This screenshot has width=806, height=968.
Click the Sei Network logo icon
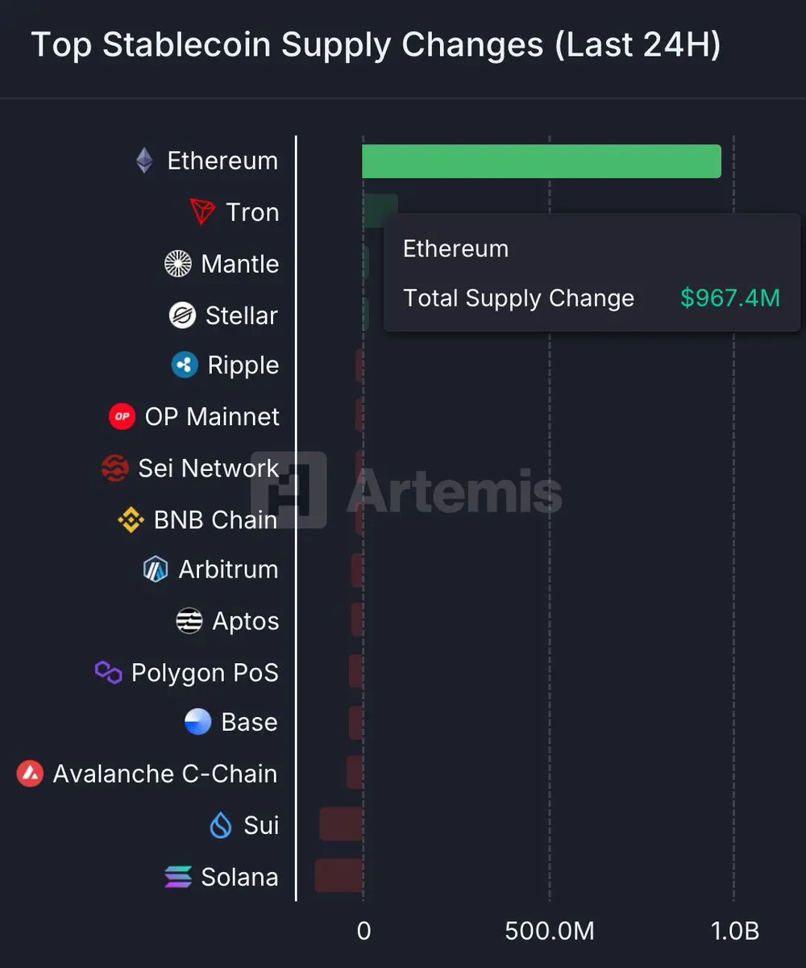[x=115, y=468]
